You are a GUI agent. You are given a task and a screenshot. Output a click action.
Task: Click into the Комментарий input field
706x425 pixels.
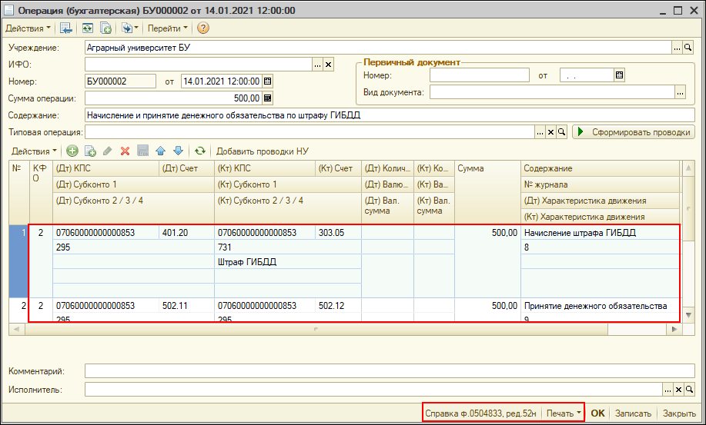coord(389,371)
